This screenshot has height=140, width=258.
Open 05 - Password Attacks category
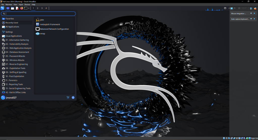[17, 56]
